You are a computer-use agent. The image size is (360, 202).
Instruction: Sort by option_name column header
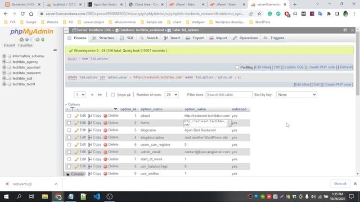click(151, 109)
